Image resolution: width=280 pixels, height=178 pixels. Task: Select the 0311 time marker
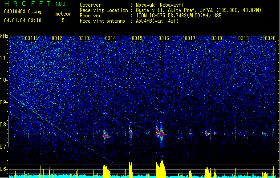30,38
